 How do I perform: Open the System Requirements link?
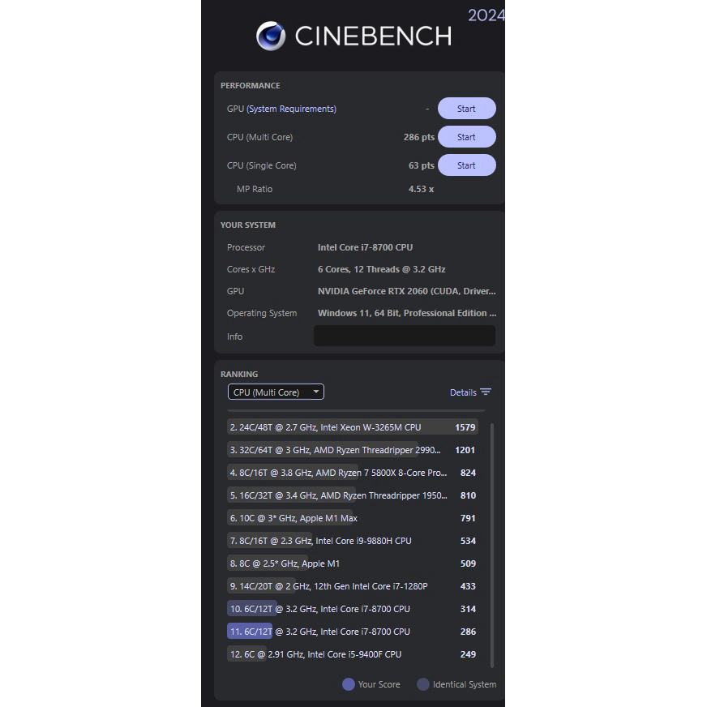pos(291,109)
